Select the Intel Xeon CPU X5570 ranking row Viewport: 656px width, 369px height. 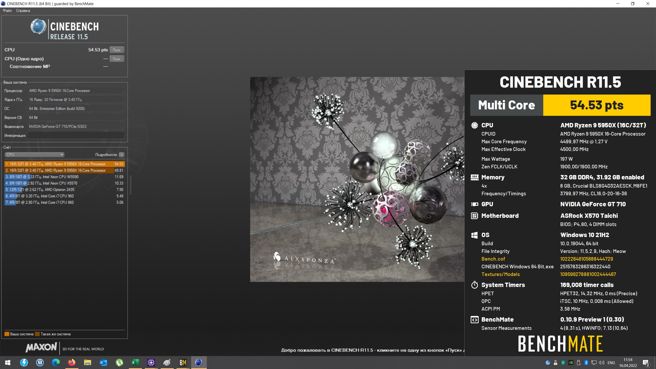(x=65, y=183)
